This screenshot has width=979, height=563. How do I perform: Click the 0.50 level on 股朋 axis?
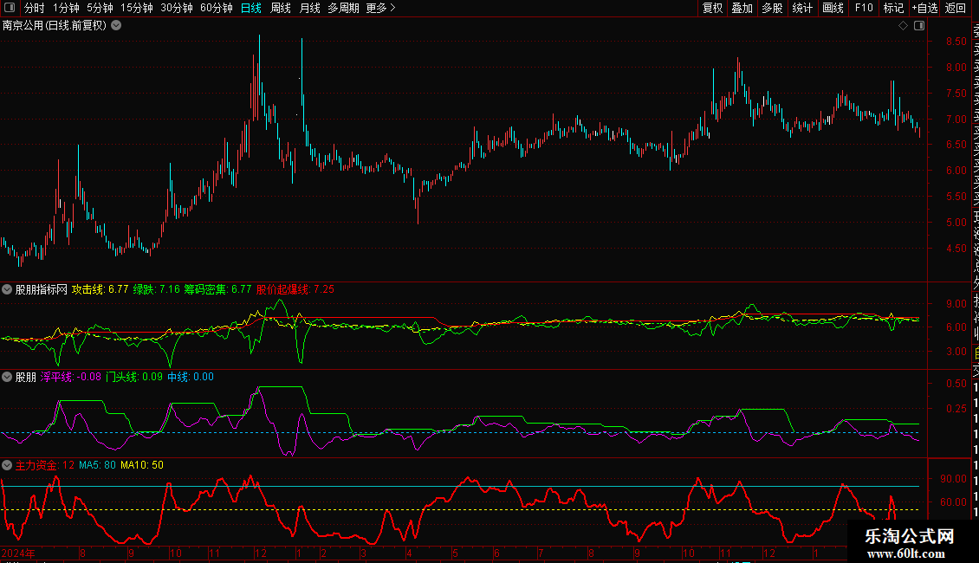pyautogui.click(x=956, y=384)
